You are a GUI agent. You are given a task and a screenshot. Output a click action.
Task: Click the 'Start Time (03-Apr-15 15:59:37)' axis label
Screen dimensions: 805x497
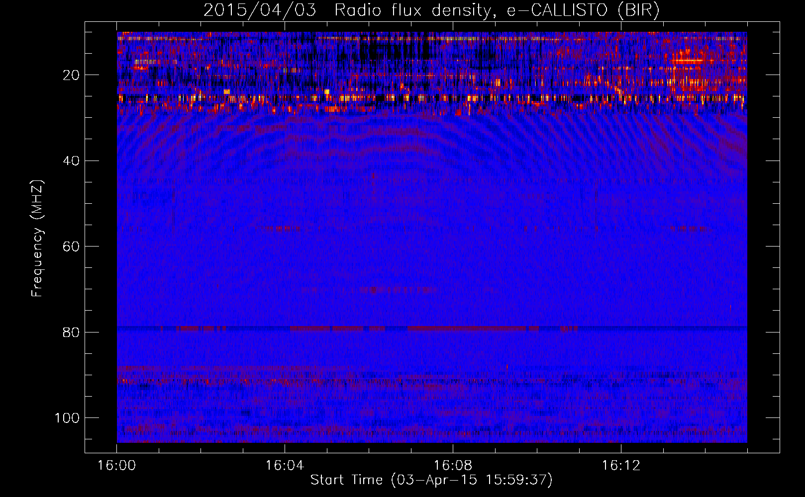(431, 480)
